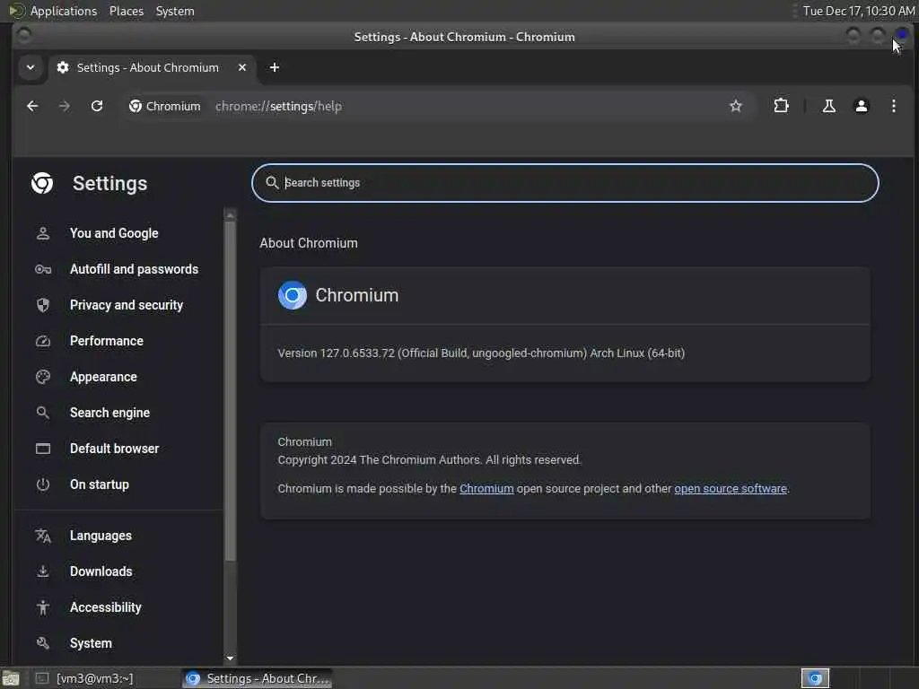Image resolution: width=919 pixels, height=689 pixels.
Task: Close the Settings - About Chromium tab
Action: tap(242, 67)
